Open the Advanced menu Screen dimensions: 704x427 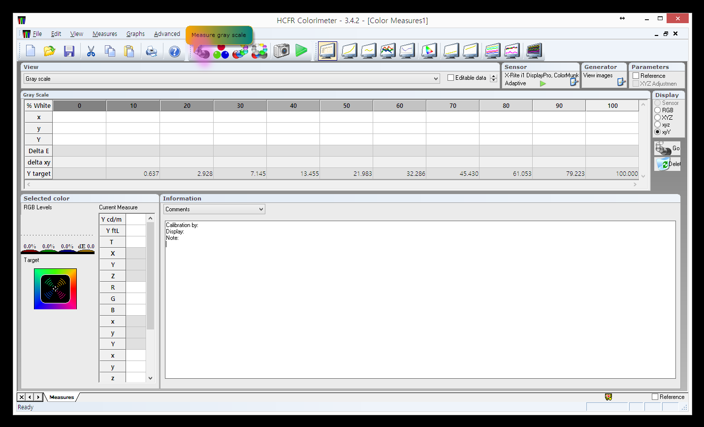167,34
